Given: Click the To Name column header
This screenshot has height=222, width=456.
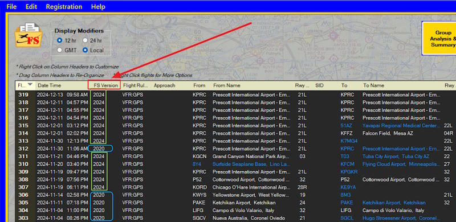Looking at the screenshot, I should [373, 85].
